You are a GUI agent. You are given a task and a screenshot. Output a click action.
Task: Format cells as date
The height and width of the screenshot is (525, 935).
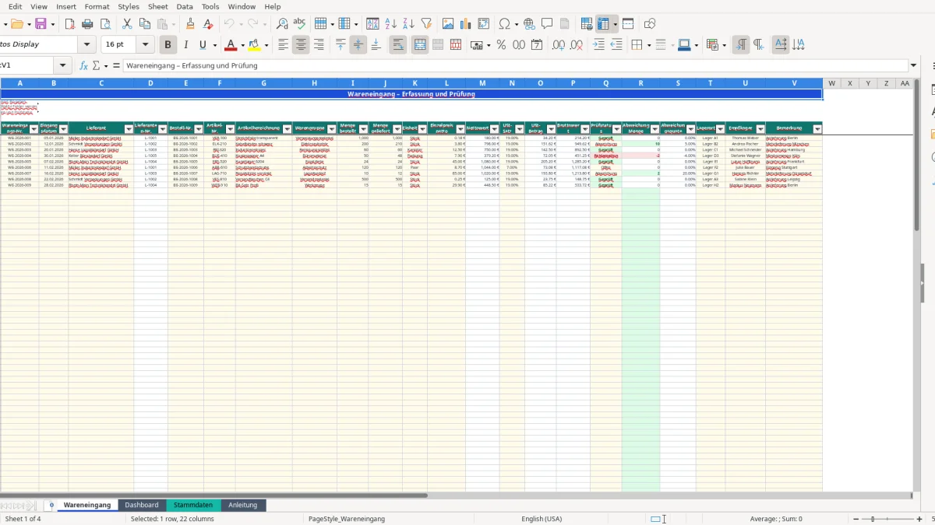pos(537,45)
